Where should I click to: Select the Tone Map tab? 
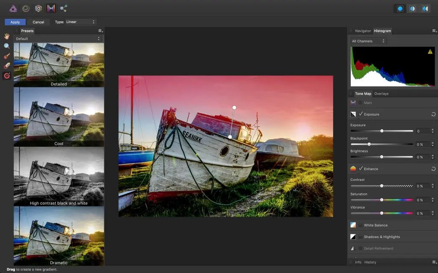coord(363,93)
